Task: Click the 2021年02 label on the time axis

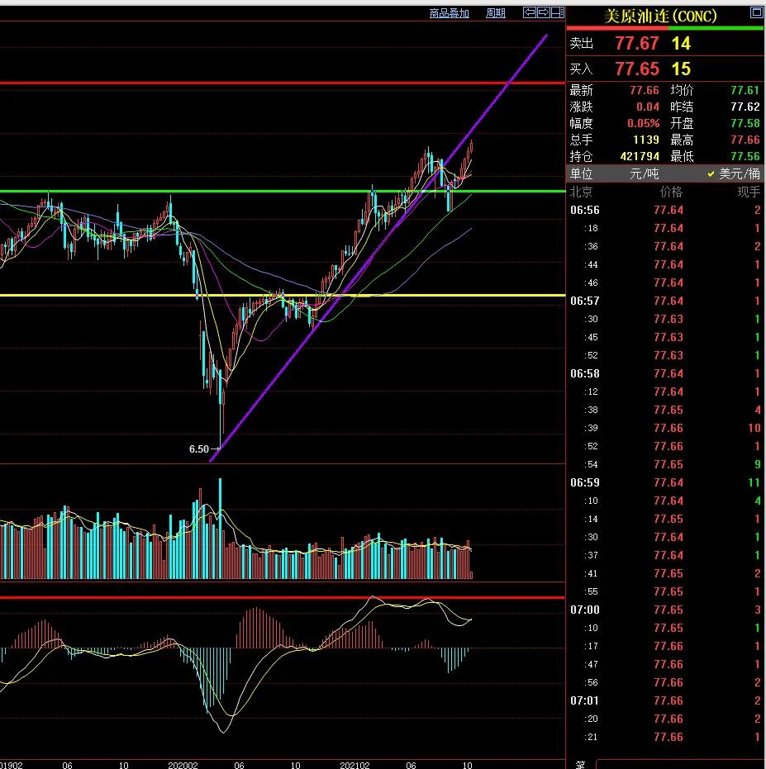Action: click(355, 764)
